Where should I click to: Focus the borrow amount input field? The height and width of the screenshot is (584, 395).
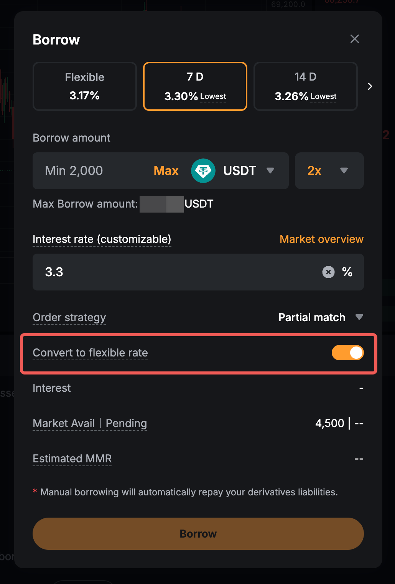click(x=92, y=171)
